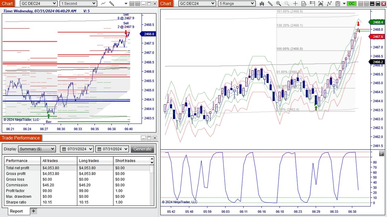The image size is (387, 217).
Task: Open the Indicators line-graph icon
Action: (329, 4)
